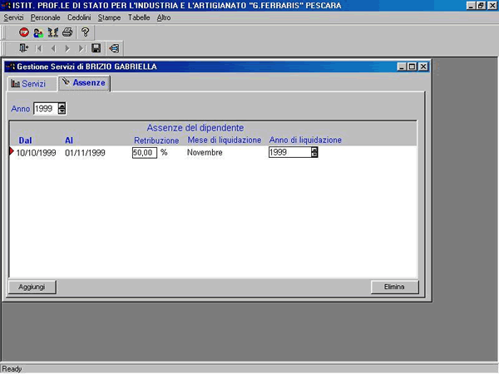
Task: Minimize the Gestione Servizi window
Action: 402,66
